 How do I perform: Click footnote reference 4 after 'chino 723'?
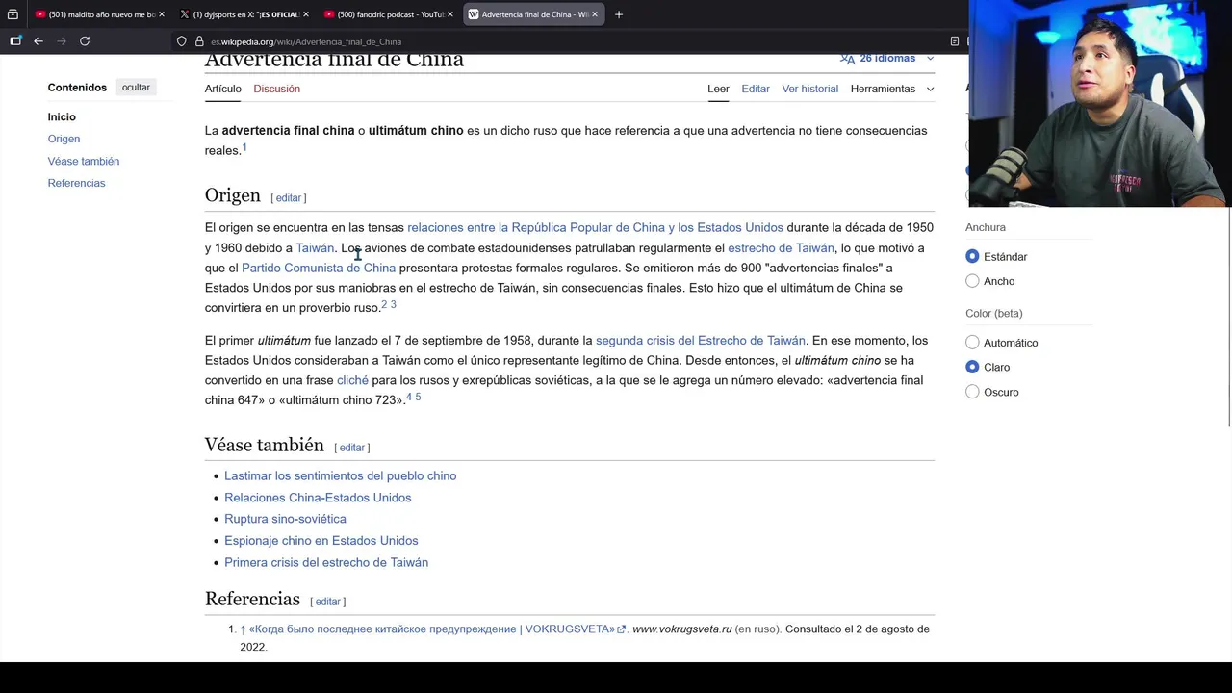[409, 397]
